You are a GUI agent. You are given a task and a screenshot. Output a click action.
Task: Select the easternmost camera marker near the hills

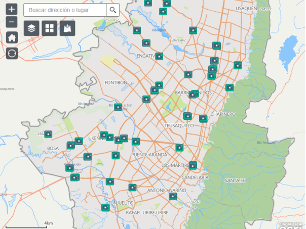pyautogui.click(x=238, y=65)
